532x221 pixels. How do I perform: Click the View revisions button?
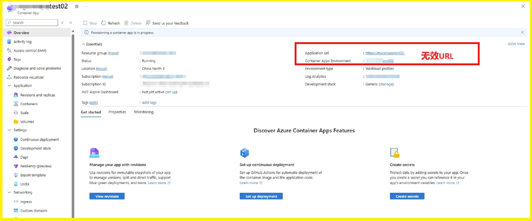107,196
